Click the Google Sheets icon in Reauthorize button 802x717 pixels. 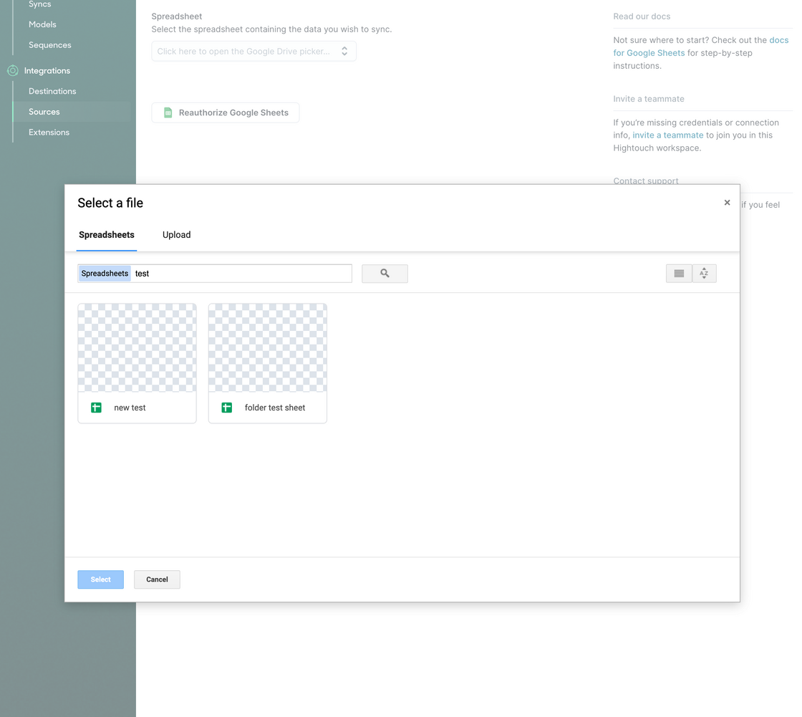(x=168, y=112)
